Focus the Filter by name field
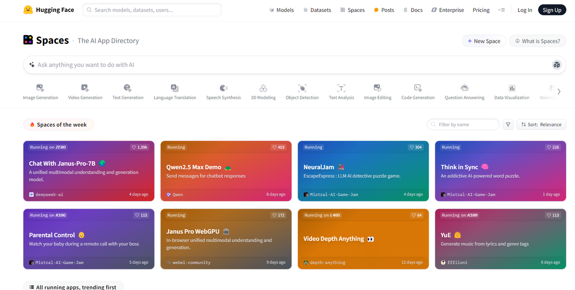575x290 pixels. [x=463, y=125]
